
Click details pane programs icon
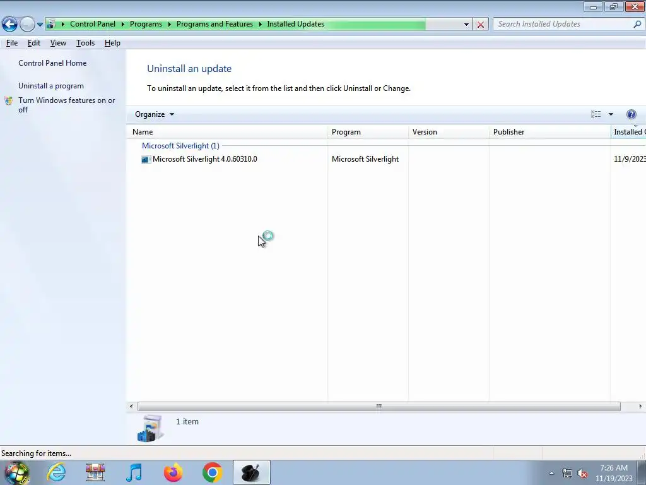(x=151, y=429)
